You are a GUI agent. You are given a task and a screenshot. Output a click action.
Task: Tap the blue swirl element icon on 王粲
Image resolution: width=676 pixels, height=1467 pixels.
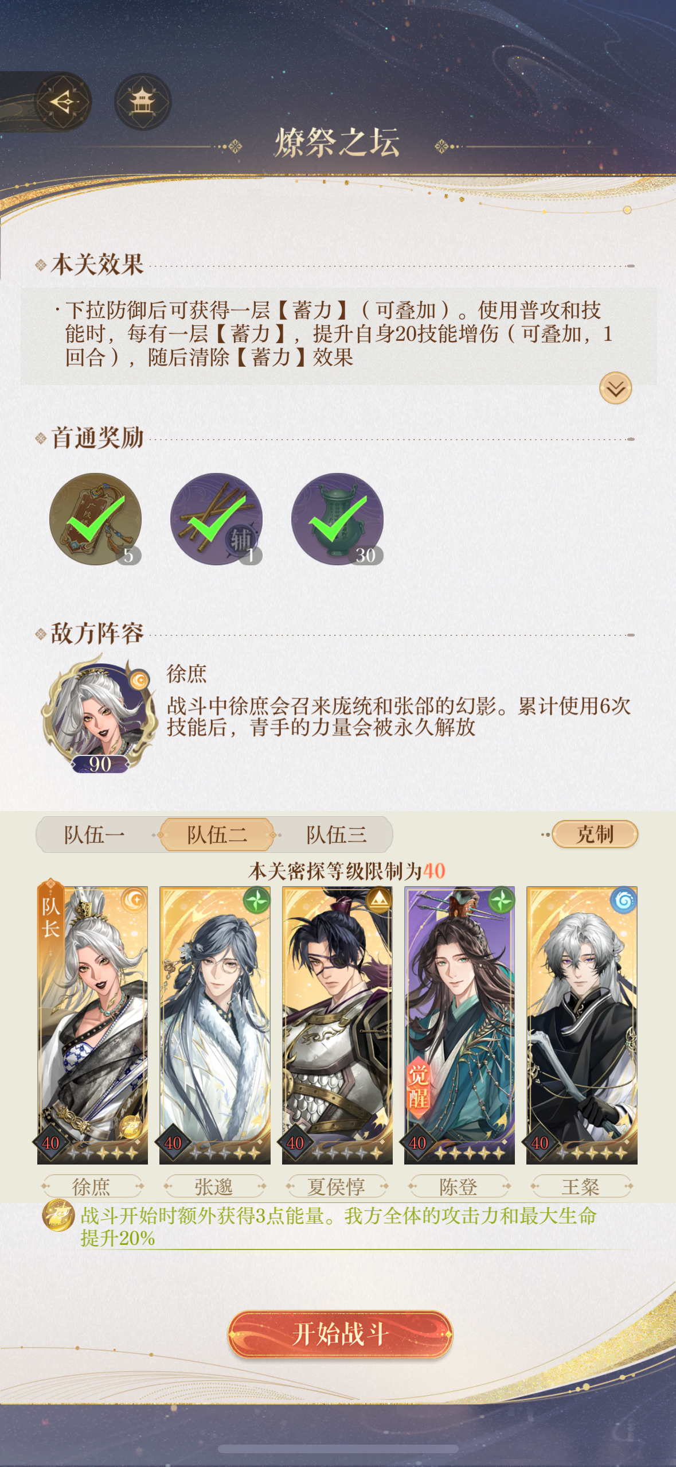click(x=624, y=900)
